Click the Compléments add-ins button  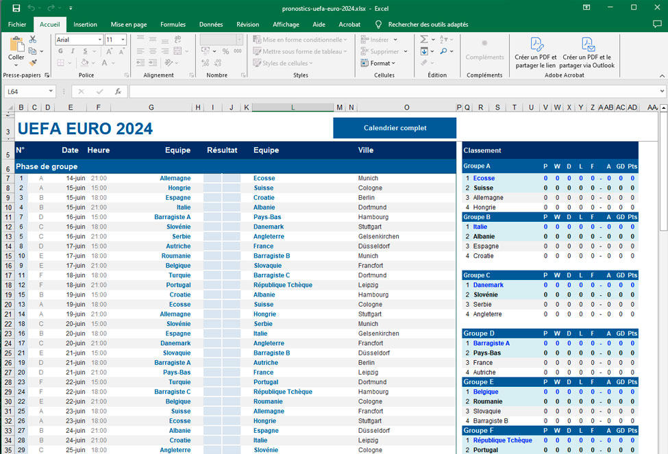(484, 50)
